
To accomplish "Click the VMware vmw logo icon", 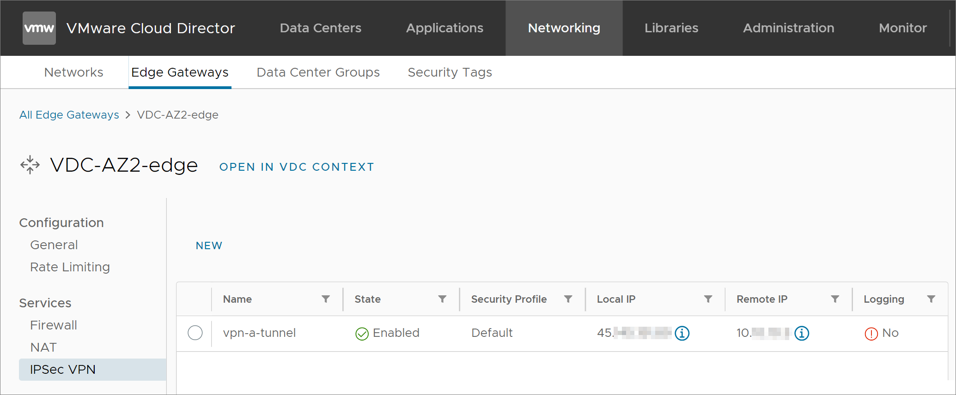I will point(39,28).
